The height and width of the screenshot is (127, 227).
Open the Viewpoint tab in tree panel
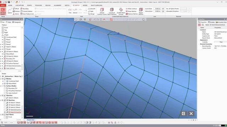coord(17,22)
